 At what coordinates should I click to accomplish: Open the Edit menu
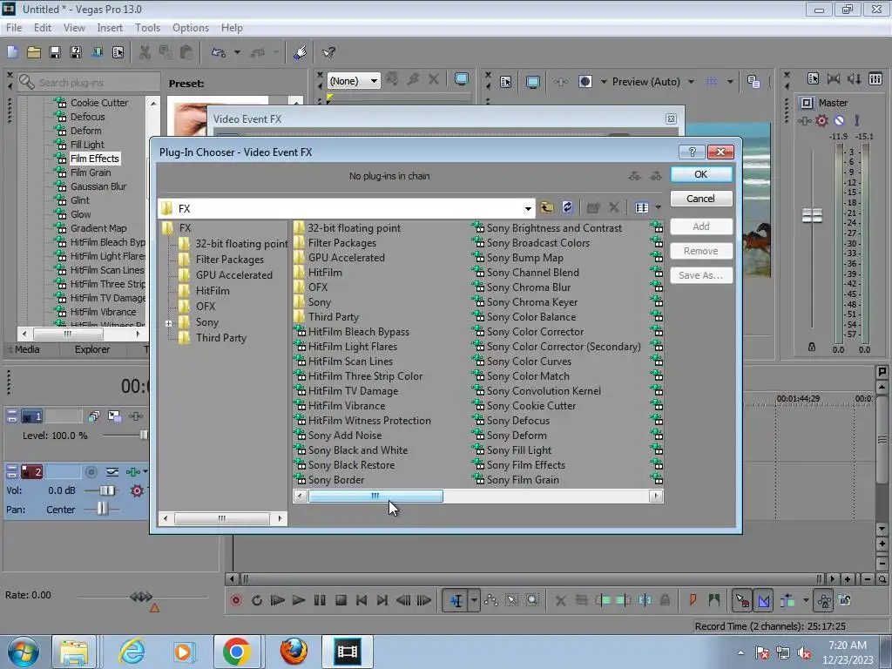[42, 27]
